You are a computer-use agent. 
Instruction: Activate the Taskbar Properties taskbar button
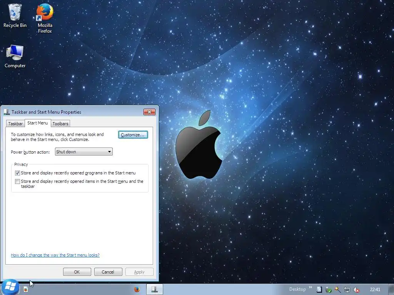click(x=155, y=290)
